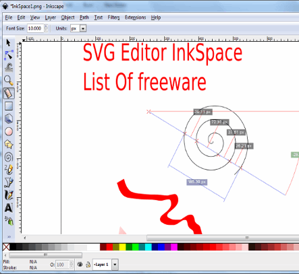
Task: Click the Font Size input field
Action: [x=35, y=28]
